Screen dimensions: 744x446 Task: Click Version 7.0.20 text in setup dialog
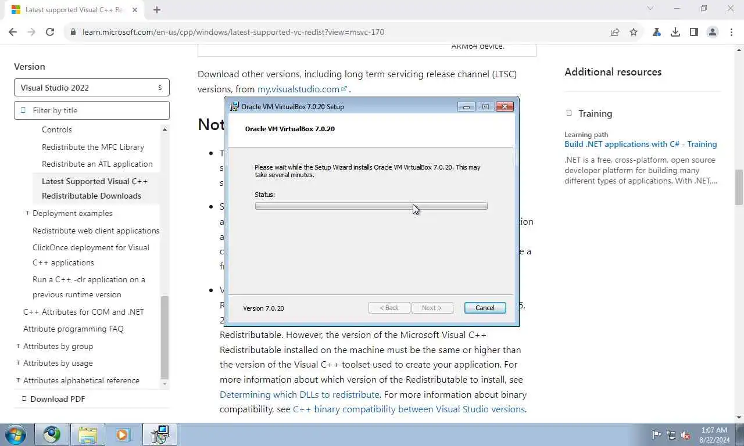pos(263,308)
